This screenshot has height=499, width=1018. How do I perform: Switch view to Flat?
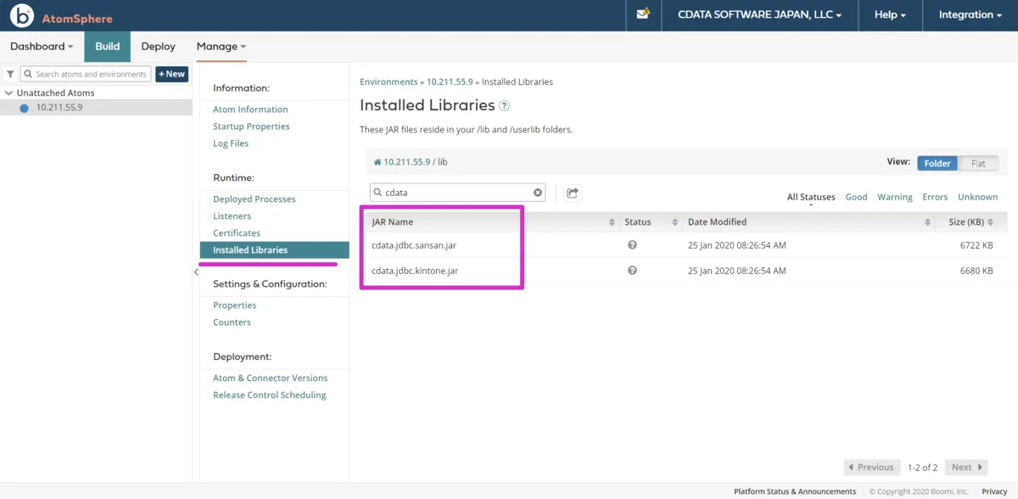tap(977, 163)
